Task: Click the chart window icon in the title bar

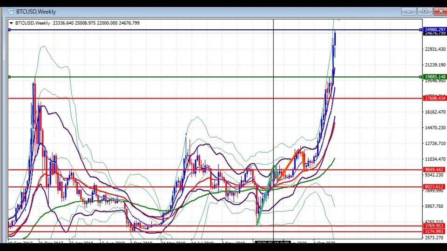Action: [x=11, y=11]
